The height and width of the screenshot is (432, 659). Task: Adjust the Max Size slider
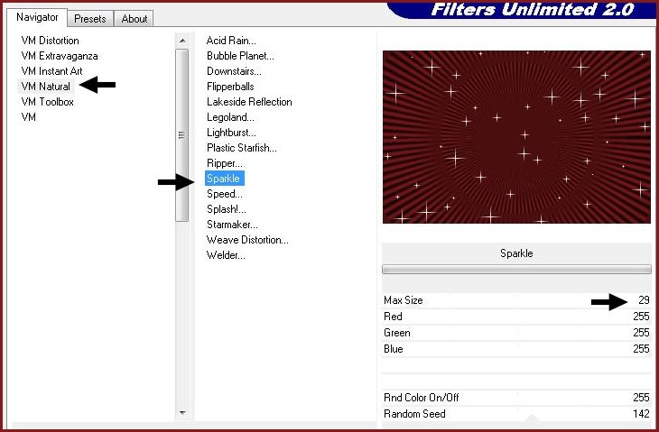[x=516, y=300]
